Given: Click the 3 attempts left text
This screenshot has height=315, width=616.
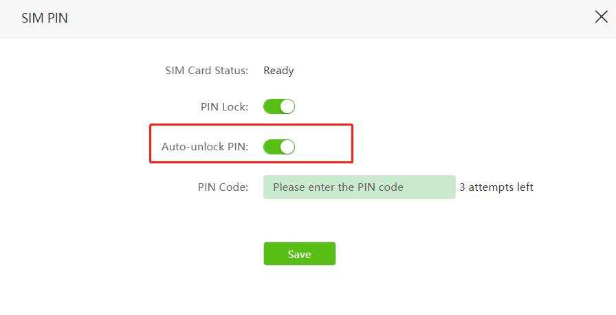Looking at the screenshot, I should click(496, 187).
